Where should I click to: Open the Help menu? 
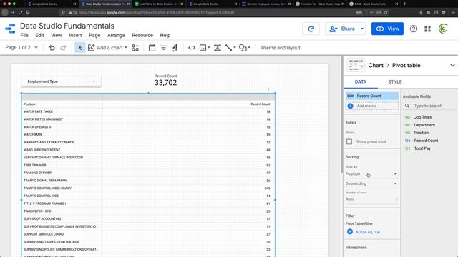[165, 35]
